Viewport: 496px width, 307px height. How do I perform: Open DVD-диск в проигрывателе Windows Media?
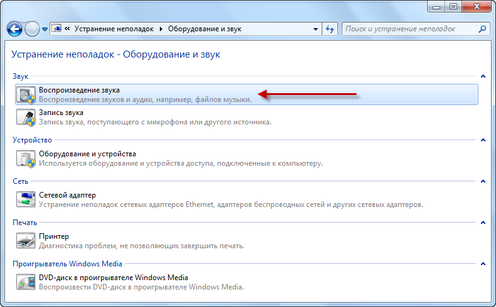pyautogui.click(x=113, y=278)
